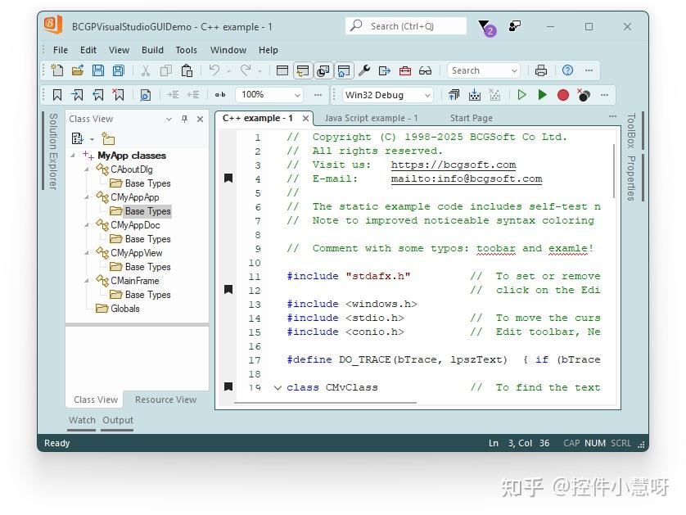
Task: Open the undo history dropdown arrow
Action: point(228,71)
